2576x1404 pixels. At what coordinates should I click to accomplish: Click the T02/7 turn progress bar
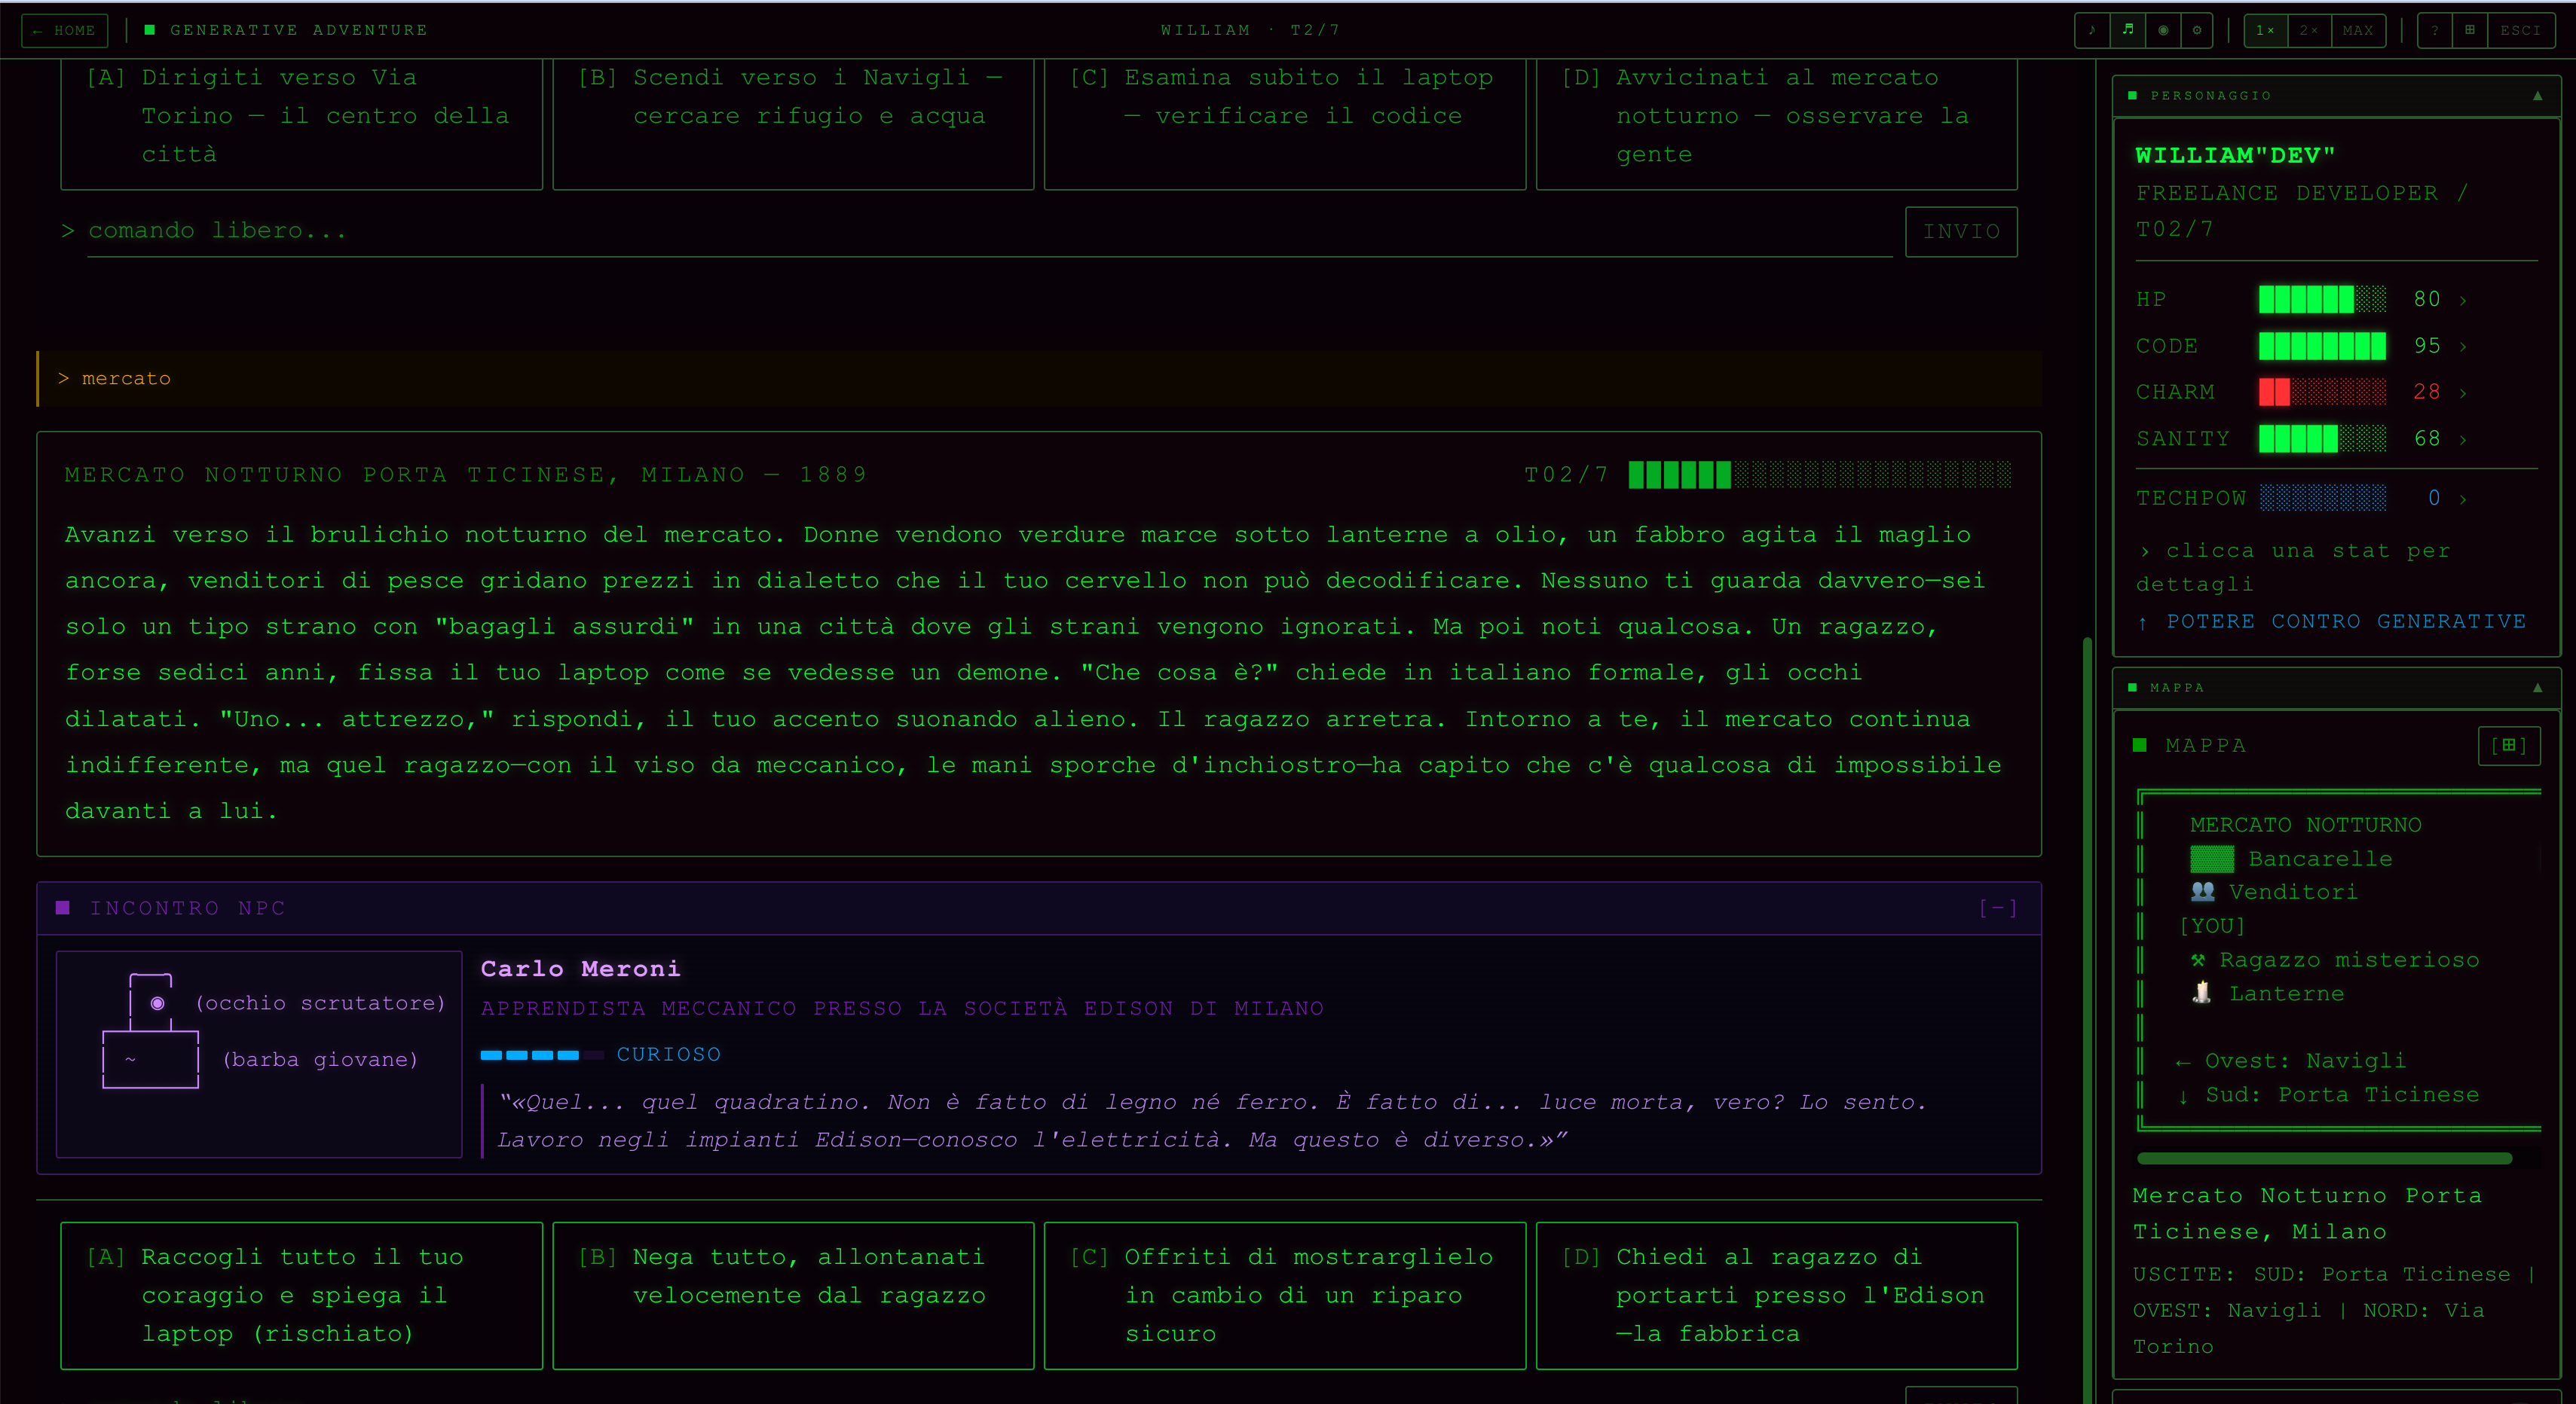1819,475
